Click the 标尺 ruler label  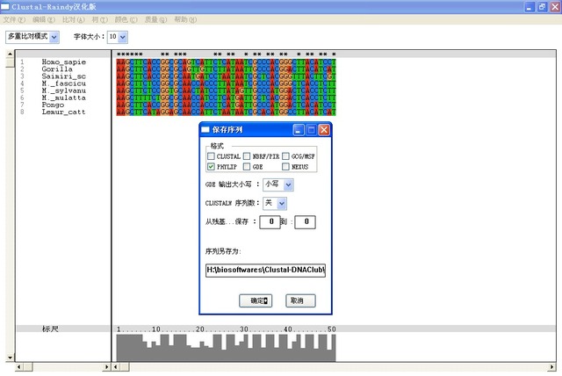click(x=50, y=329)
